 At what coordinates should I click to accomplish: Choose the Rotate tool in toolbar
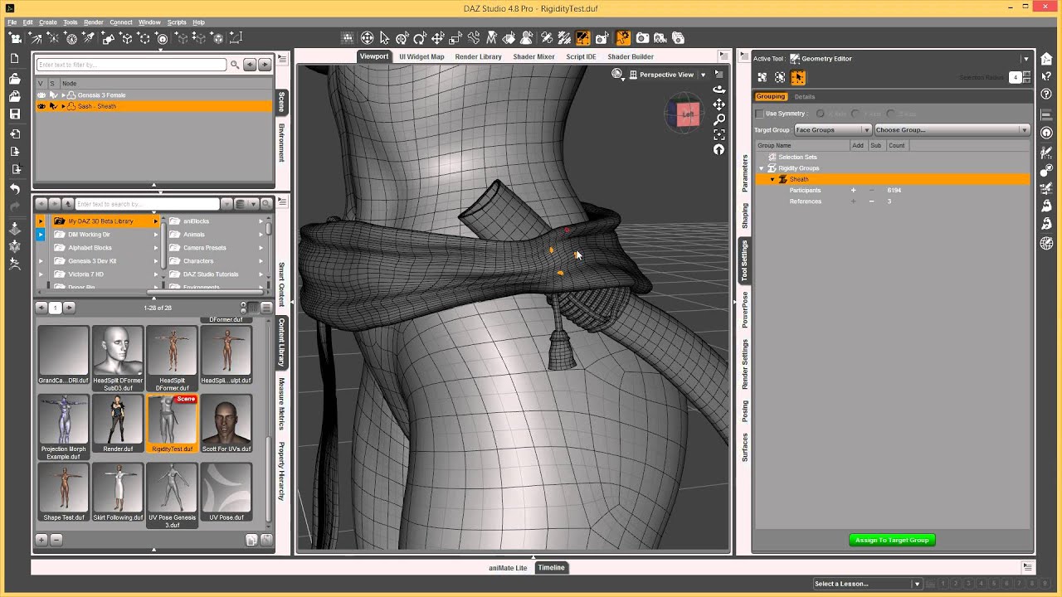pyautogui.click(x=420, y=38)
